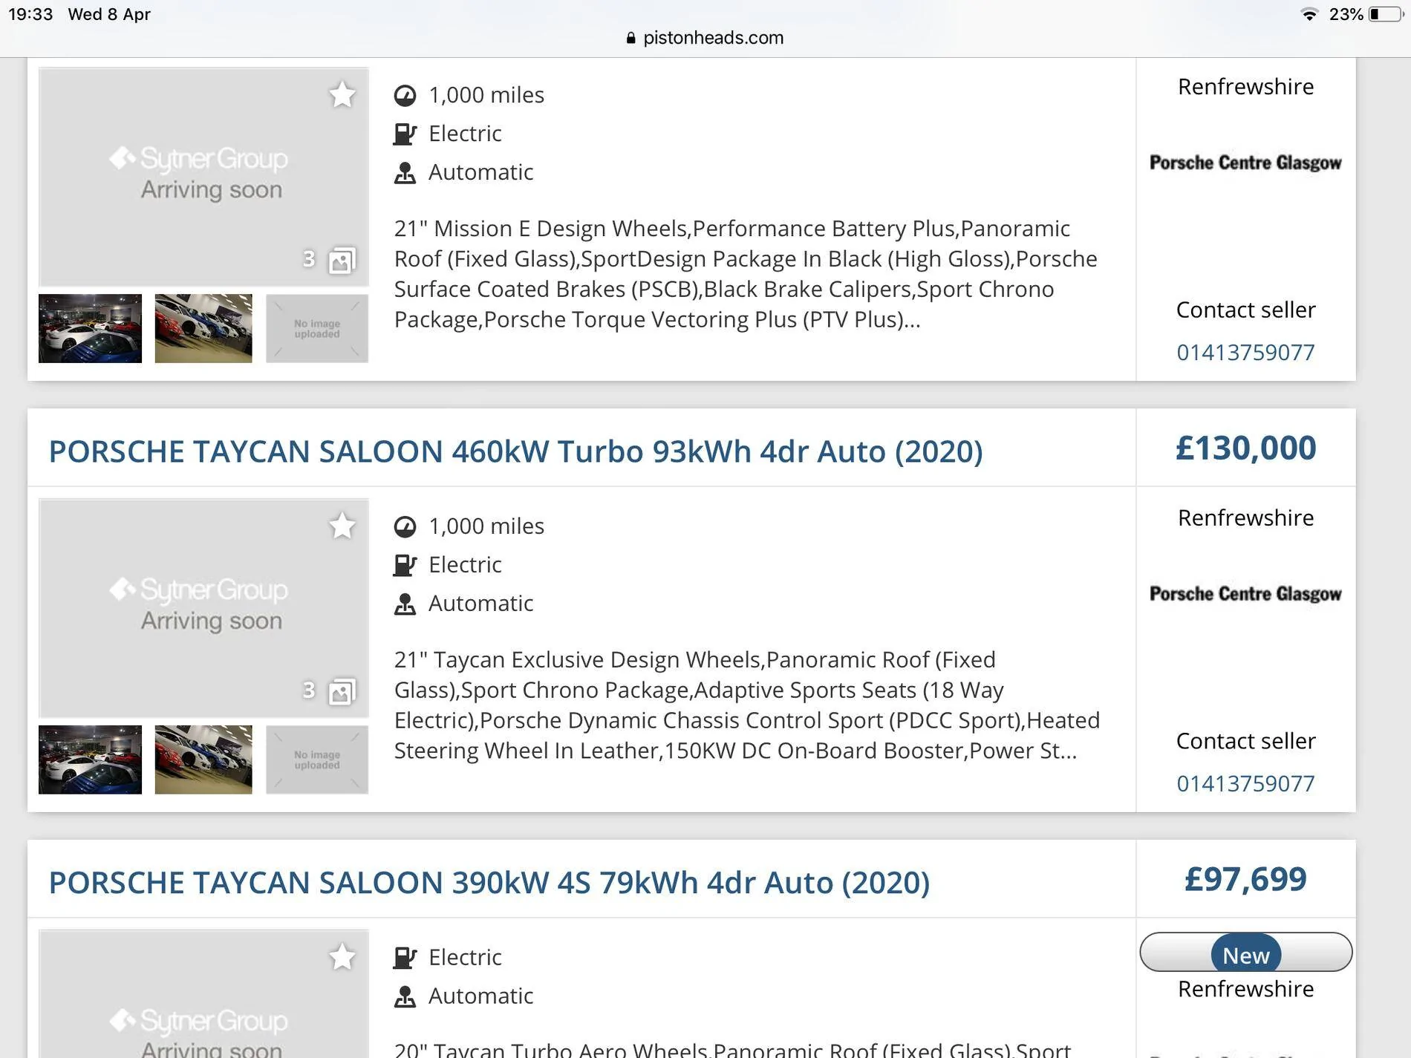Call 01413759077 from the Taycan Turbo listing
Screen dimensions: 1411x1058
(x=1245, y=783)
